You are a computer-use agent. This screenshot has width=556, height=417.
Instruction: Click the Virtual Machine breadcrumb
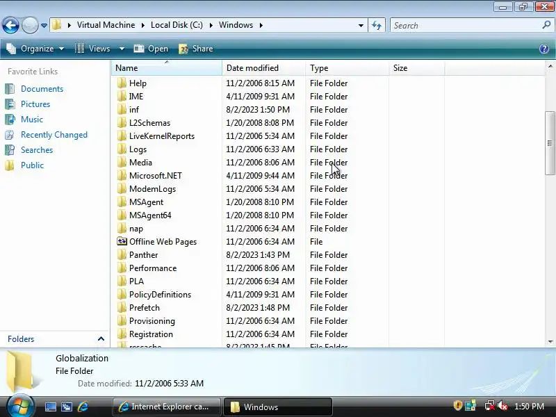tap(106, 25)
